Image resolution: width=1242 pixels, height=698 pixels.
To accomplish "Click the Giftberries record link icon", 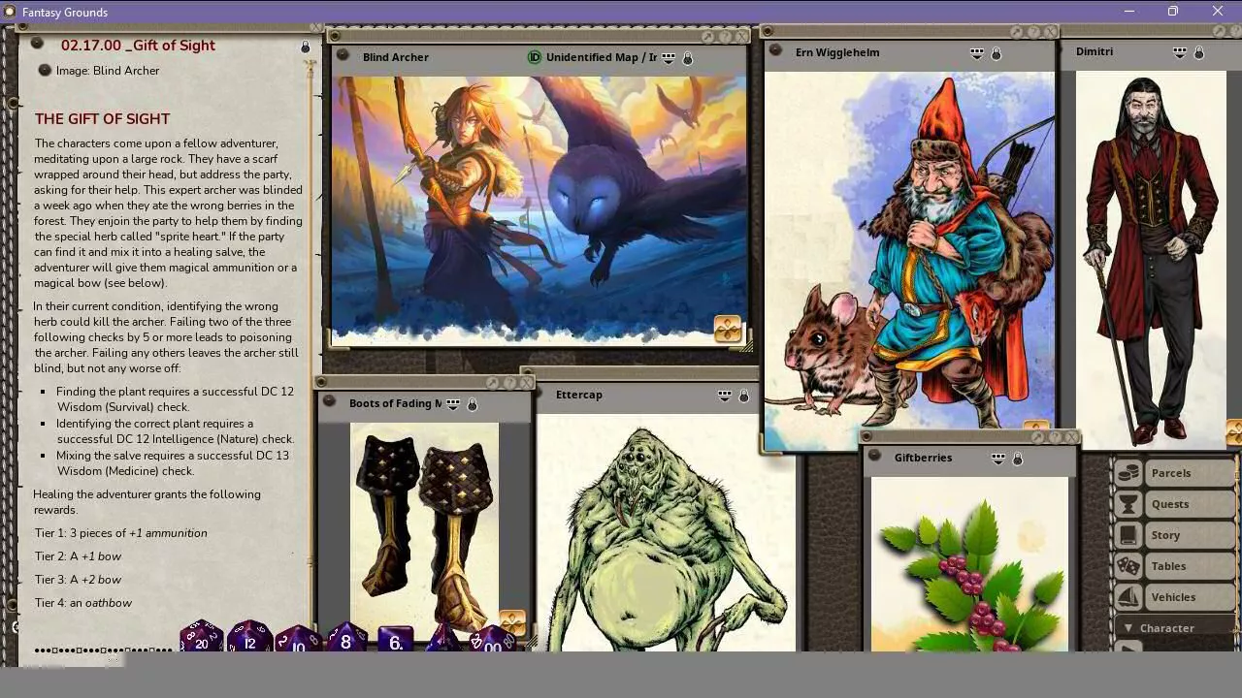I will (876, 457).
